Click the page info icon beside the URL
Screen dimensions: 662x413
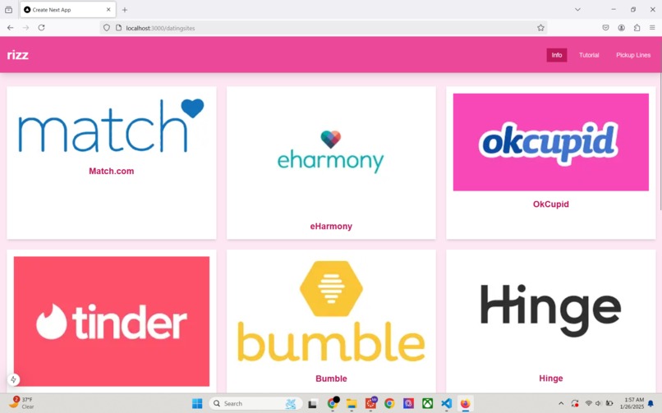(x=118, y=28)
